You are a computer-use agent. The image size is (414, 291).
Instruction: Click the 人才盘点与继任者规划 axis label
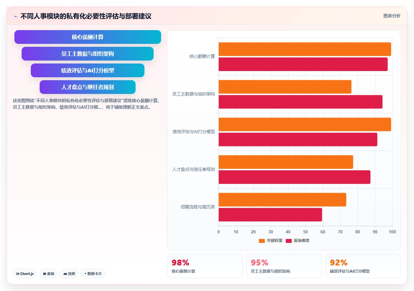(x=194, y=169)
